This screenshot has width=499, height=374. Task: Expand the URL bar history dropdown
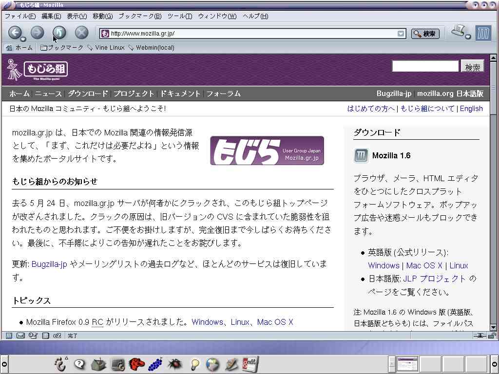(401, 34)
